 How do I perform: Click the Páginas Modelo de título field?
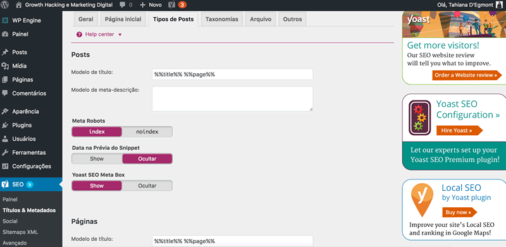232,241
